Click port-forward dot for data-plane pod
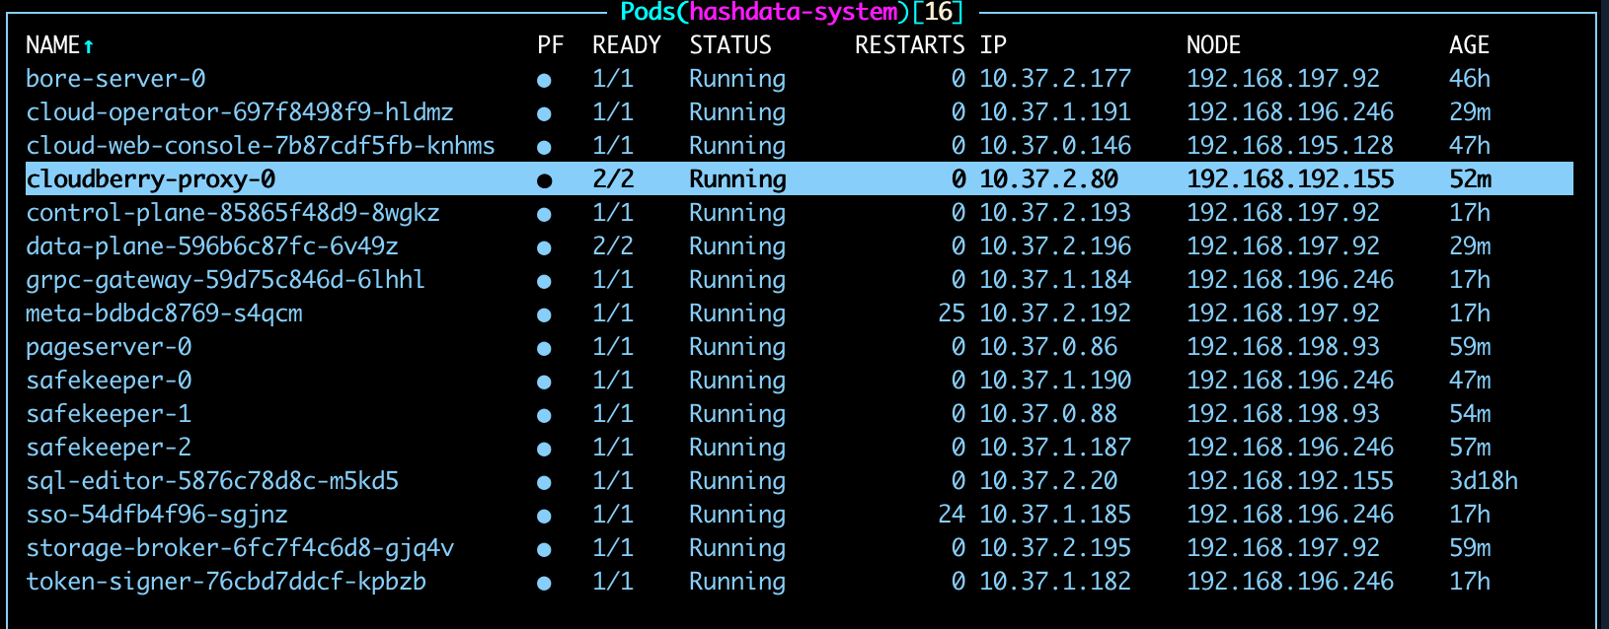 [544, 247]
